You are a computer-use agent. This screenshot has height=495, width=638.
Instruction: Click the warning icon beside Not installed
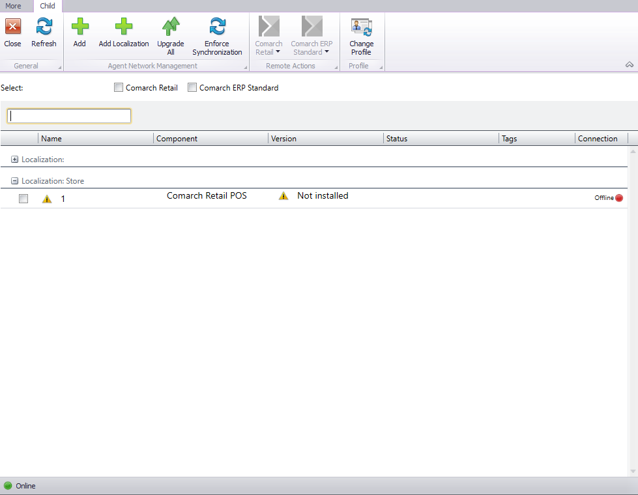(283, 196)
